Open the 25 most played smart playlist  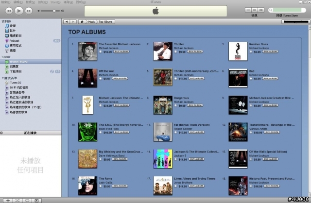point(26,107)
